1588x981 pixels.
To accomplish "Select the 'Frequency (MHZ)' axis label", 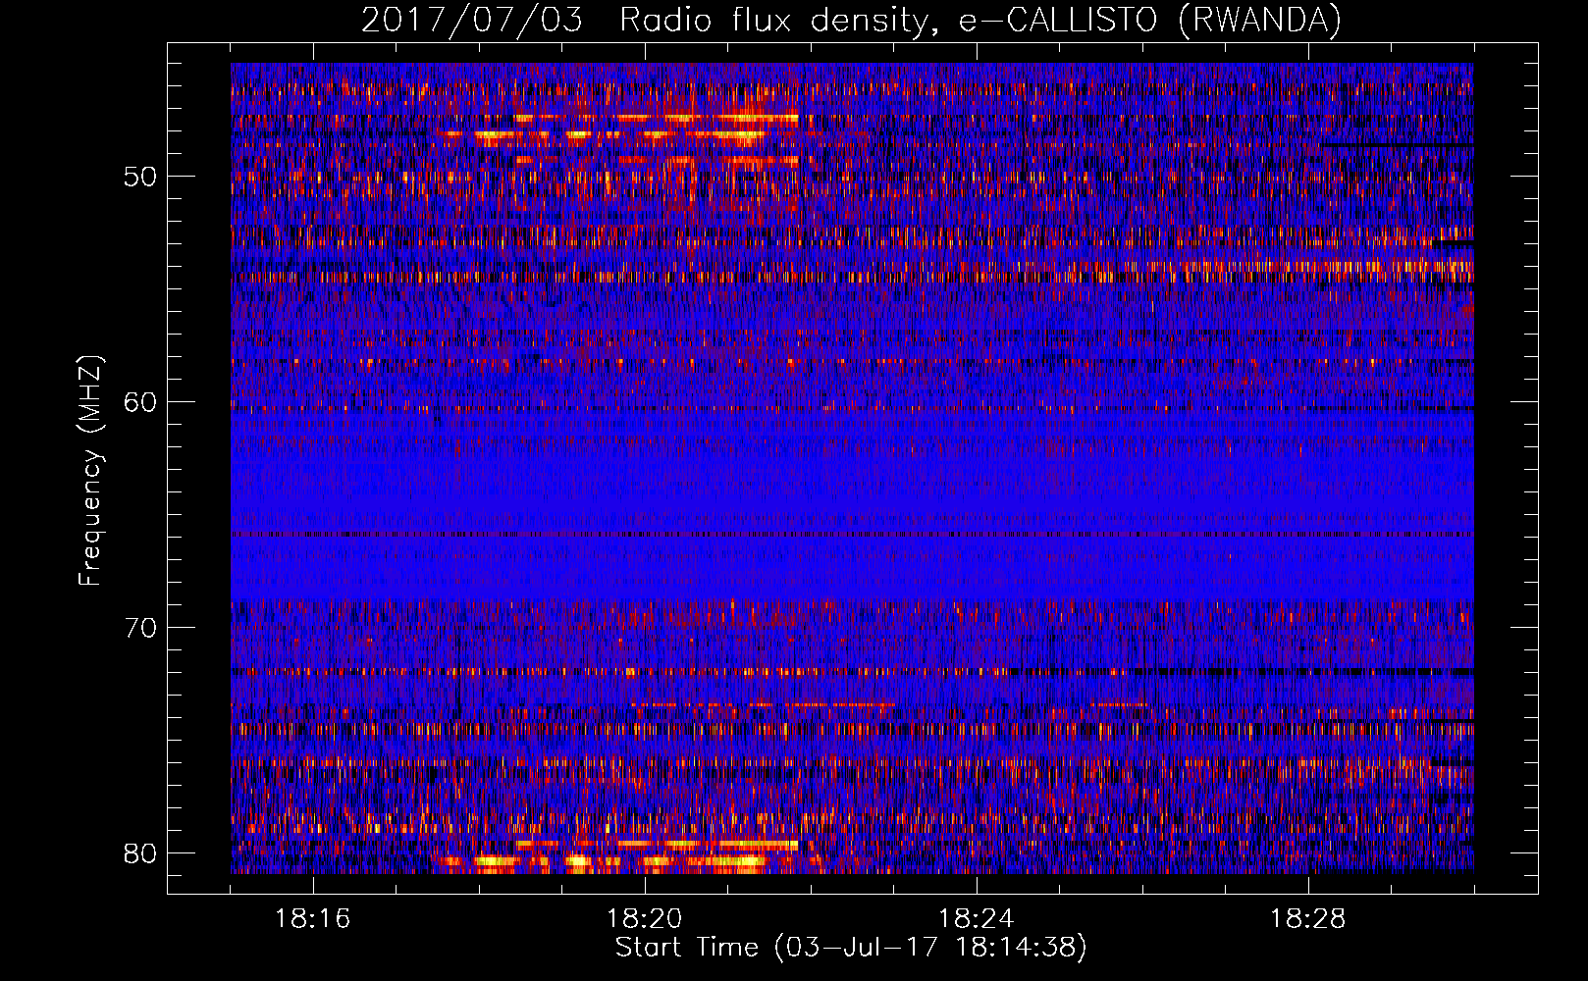I will click(90, 471).
